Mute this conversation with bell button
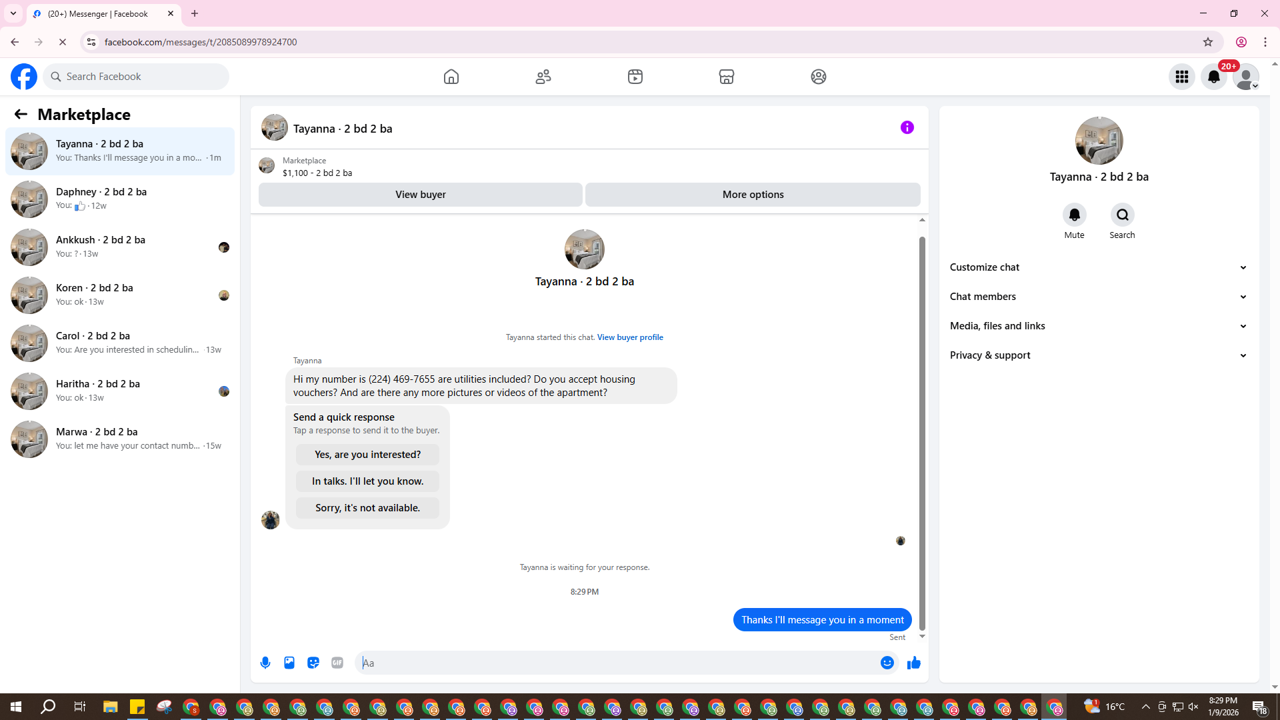This screenshot has height=720, width=1280. click(x=1074, y=215)
